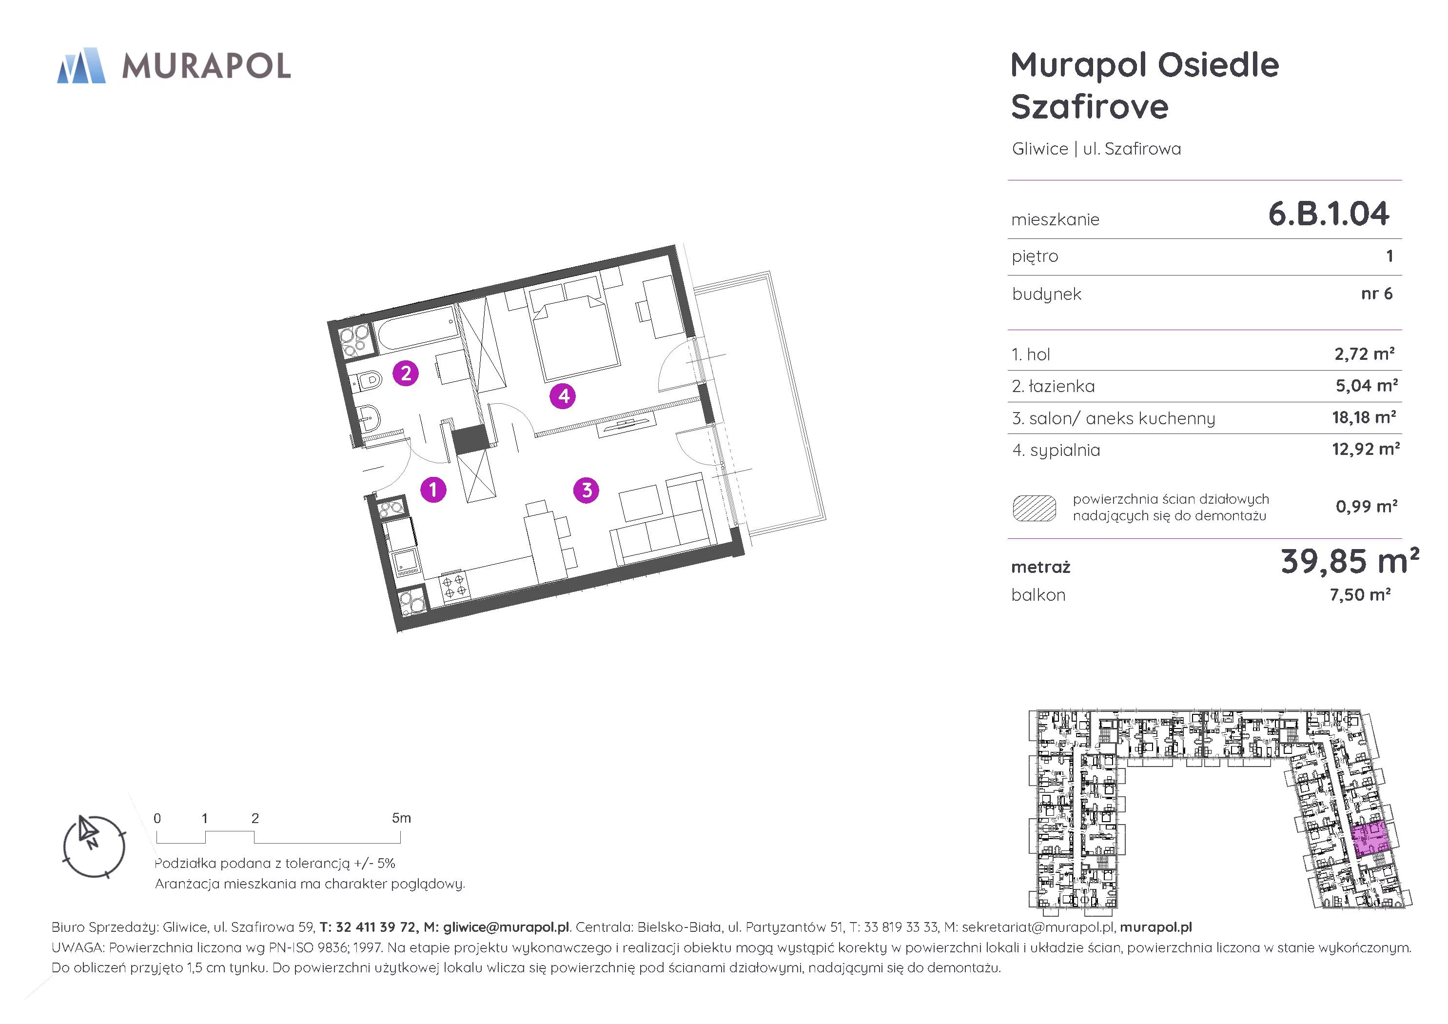
Task: Click the balcony area '7,50 m²'
Action: tap(1360, 594)
